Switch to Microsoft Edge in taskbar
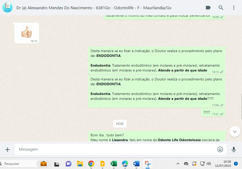Viewport: 242px width, 169px height. [125, 164]
